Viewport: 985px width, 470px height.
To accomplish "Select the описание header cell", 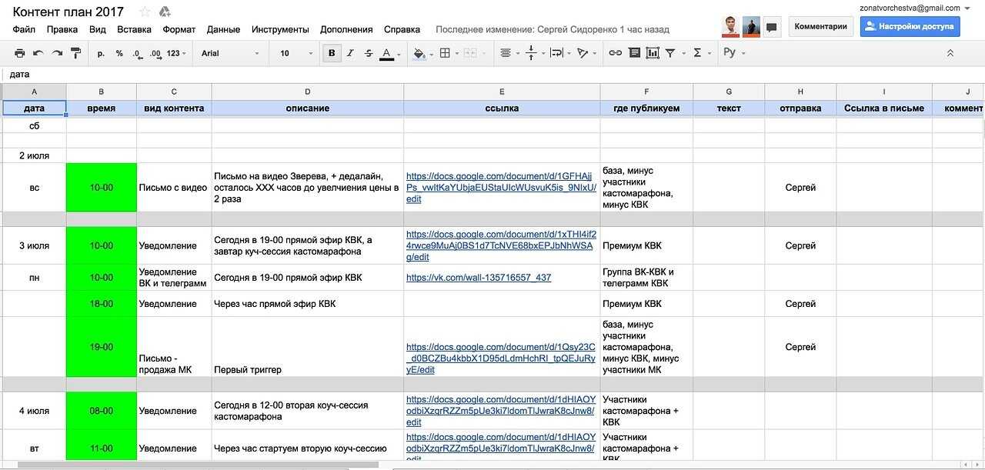I will tap(308, 108).
